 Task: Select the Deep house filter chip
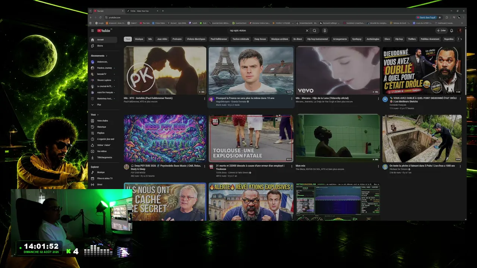260,39
